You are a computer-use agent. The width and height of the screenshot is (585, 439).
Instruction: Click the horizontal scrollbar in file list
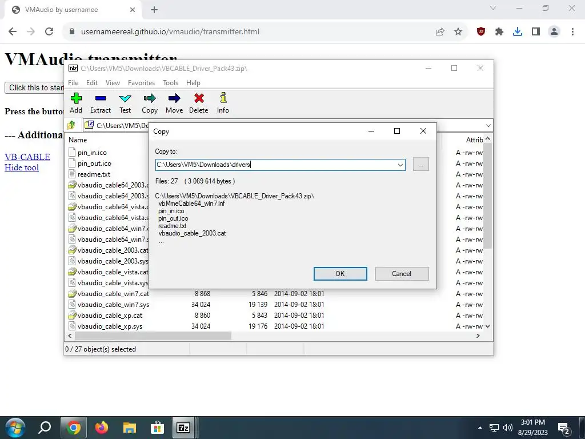(153, 336)
